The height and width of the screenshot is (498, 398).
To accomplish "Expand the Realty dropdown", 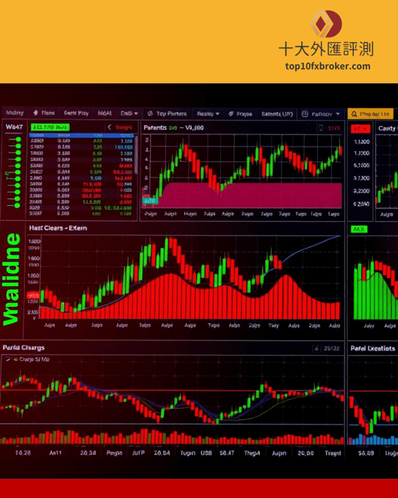I will (x=208, y=114).
